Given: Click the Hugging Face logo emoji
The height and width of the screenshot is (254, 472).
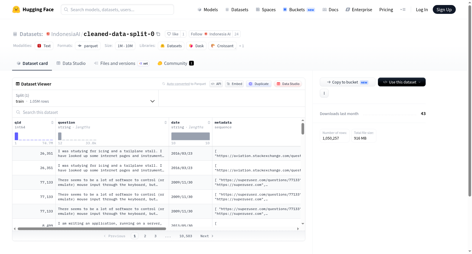Looking at the screenshot, I should [x=16, y=9].
